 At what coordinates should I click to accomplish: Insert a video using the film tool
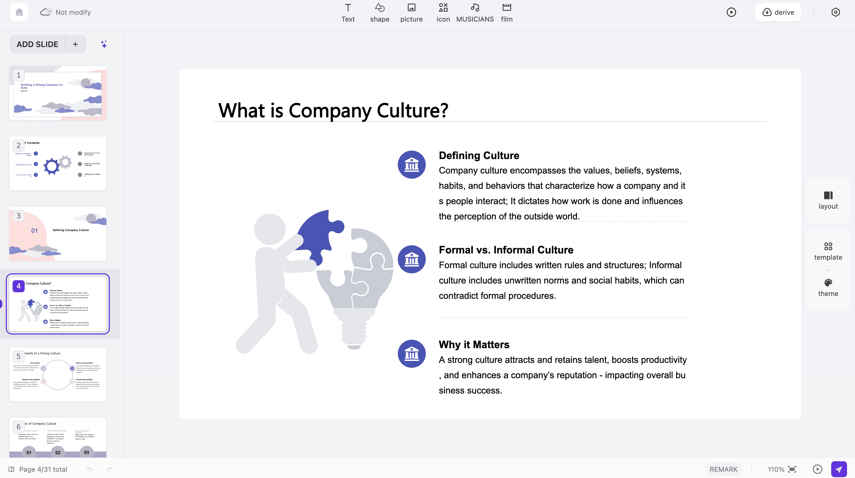507,12
